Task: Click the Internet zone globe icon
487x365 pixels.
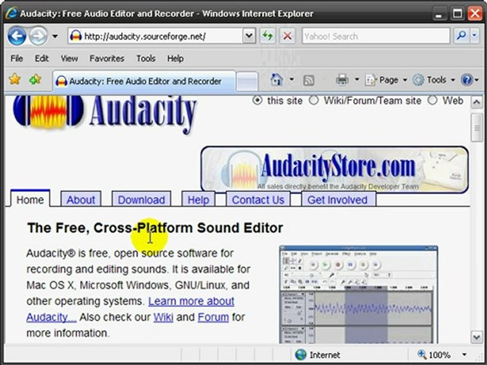Action: (x=301, y=354)
